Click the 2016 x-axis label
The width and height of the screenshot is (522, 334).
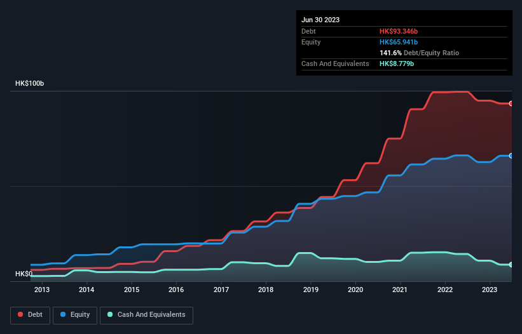176,290
